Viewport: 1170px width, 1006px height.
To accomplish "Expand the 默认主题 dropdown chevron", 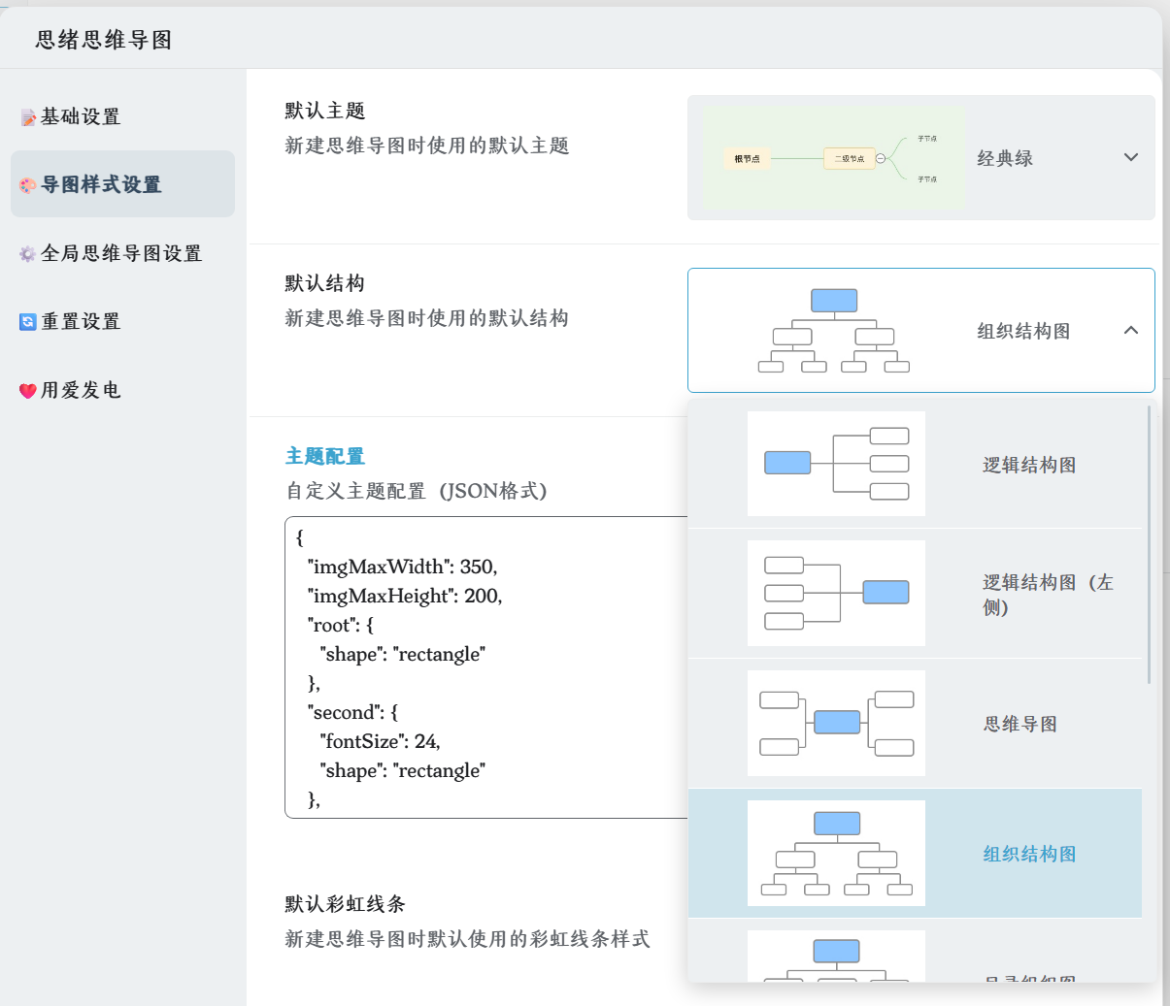I will pos(1130,157).
